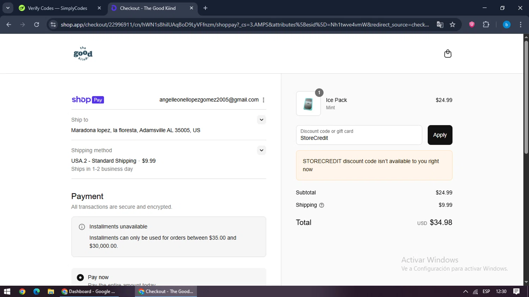The height and width of the screenshot is (297, 529).
Task: Click the address bar URL
Action: [x=244, y=25]
